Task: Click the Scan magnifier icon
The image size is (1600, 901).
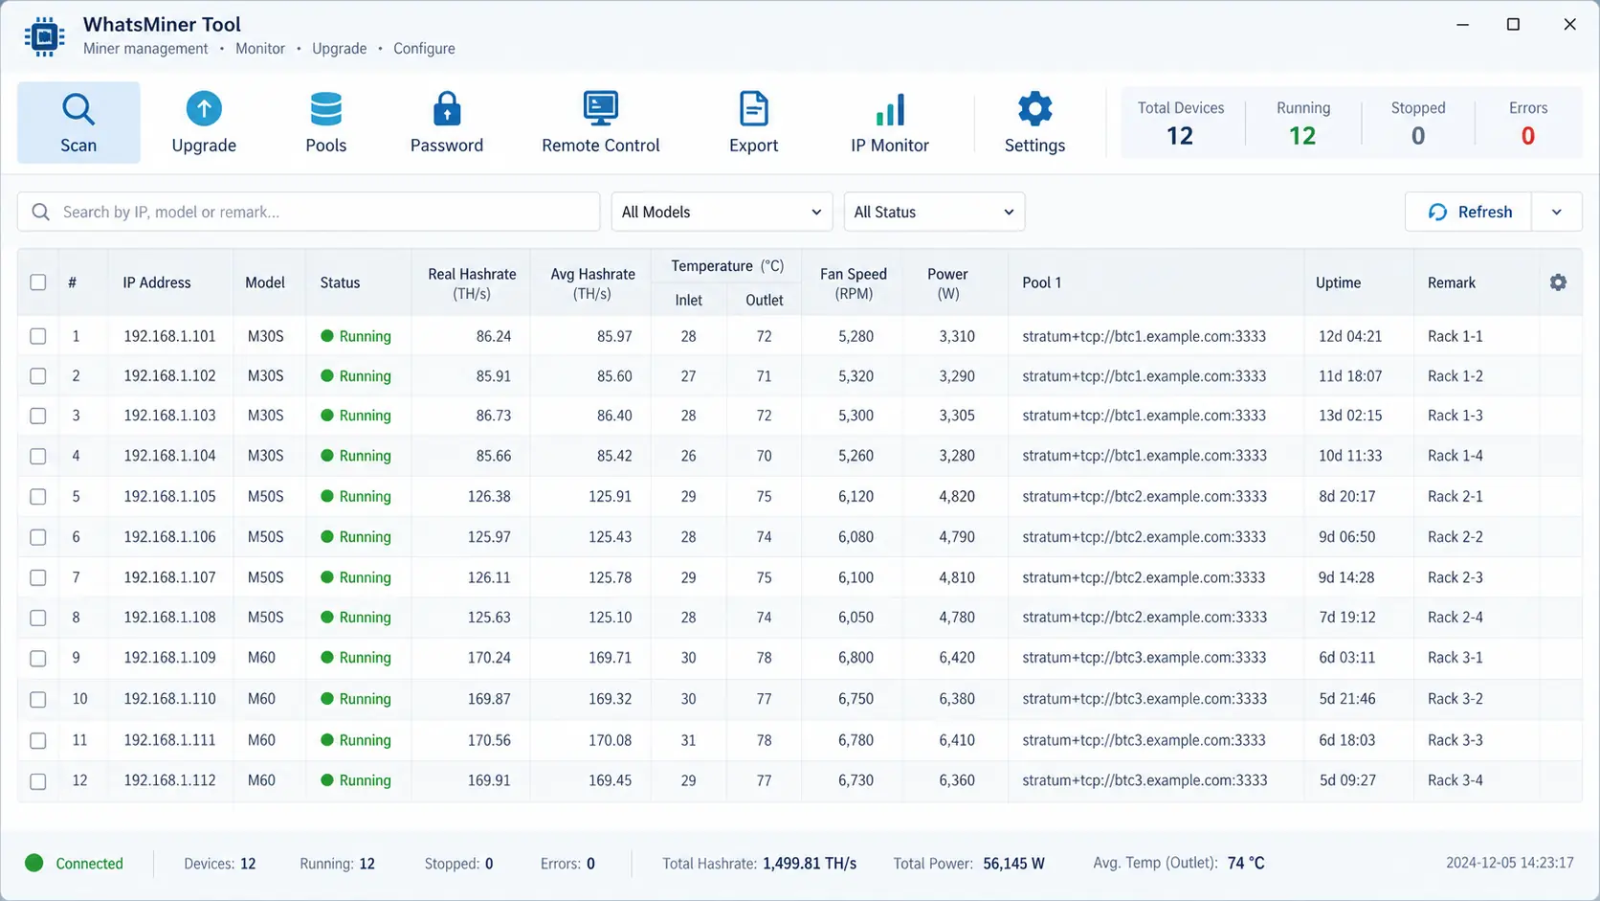Action: click(x=78, y=109)
